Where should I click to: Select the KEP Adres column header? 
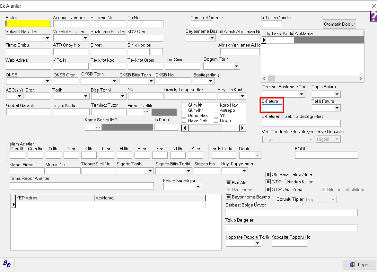click(55, 198)
